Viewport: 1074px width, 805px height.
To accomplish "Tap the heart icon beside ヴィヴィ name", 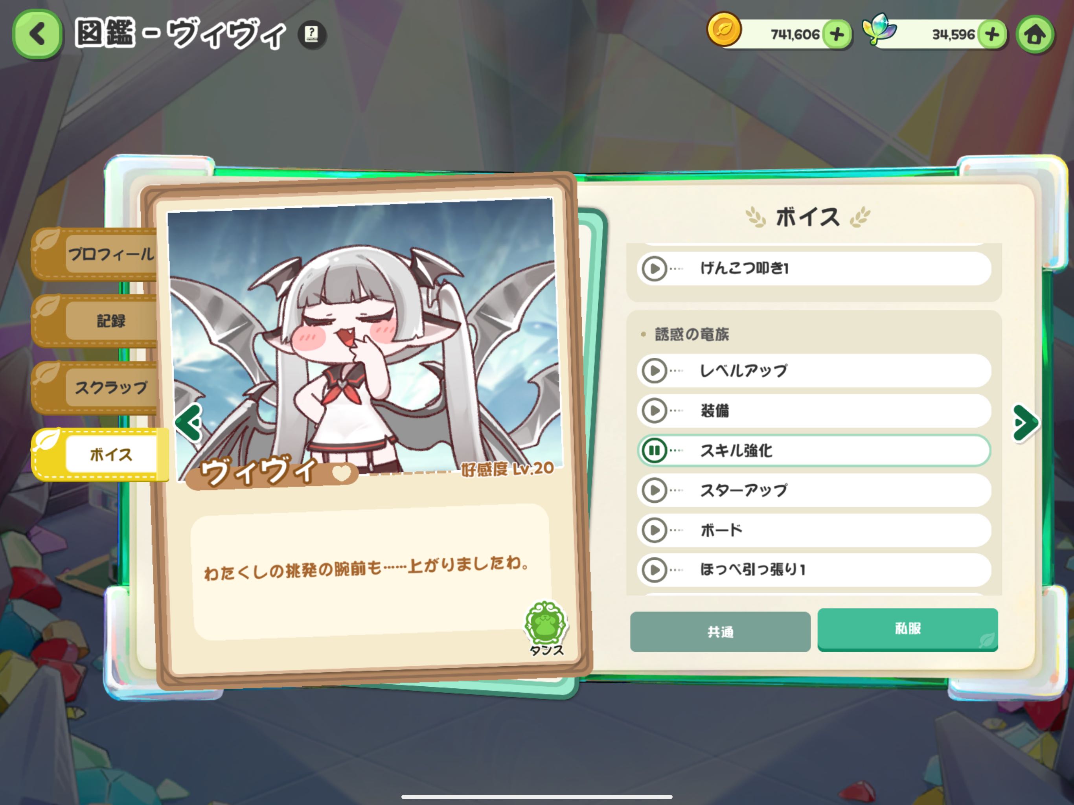I will tap(342, 472).
